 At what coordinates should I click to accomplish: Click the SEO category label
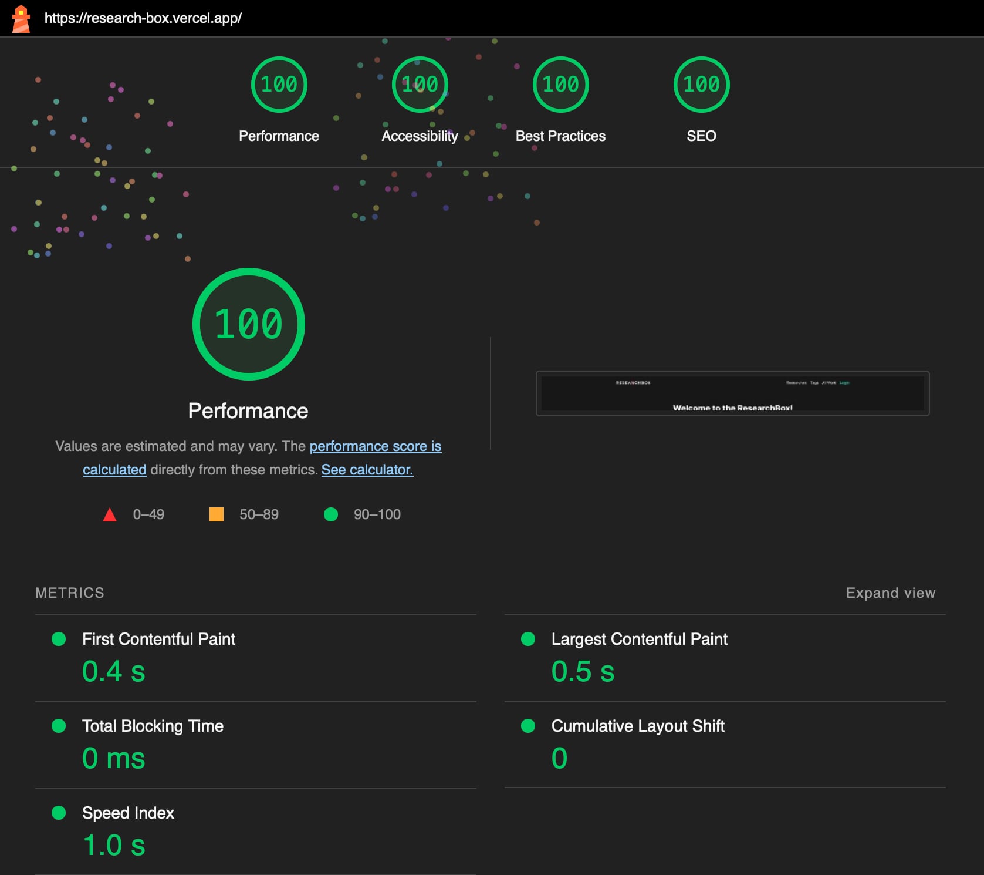click(702, 136)
